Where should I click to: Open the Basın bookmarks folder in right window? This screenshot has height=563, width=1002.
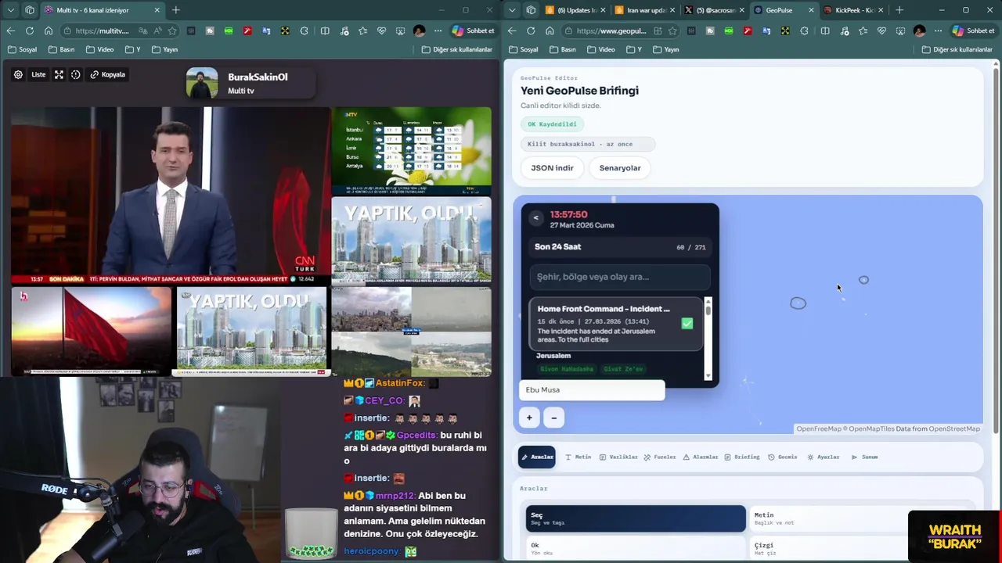coord(562,49)
